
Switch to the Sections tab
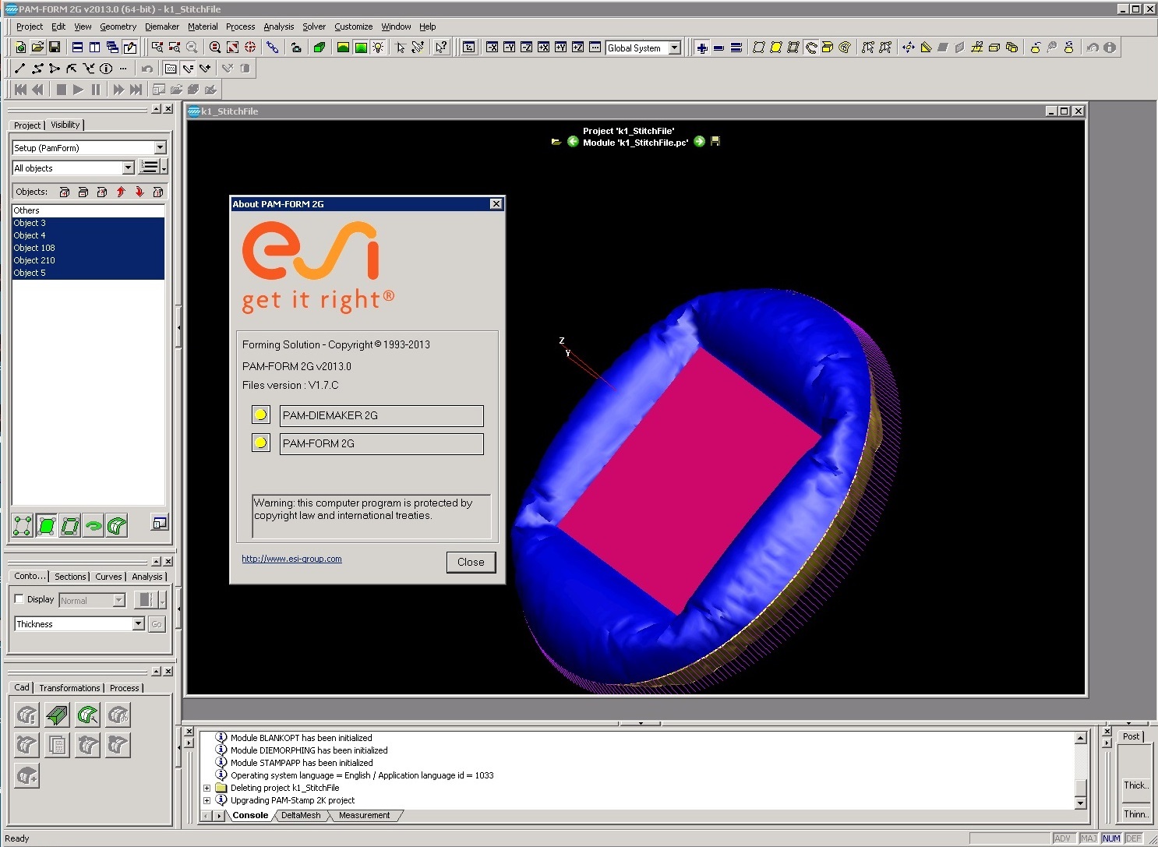(70, 577)
